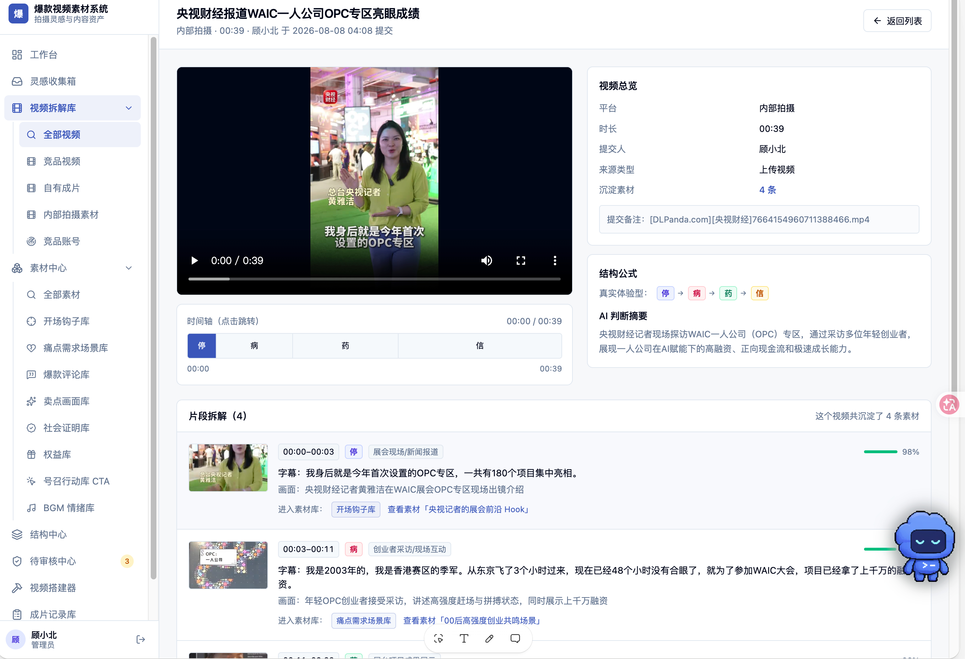Enter fullscreen video mode
The image size is (965, 659).
coord(521,261)
